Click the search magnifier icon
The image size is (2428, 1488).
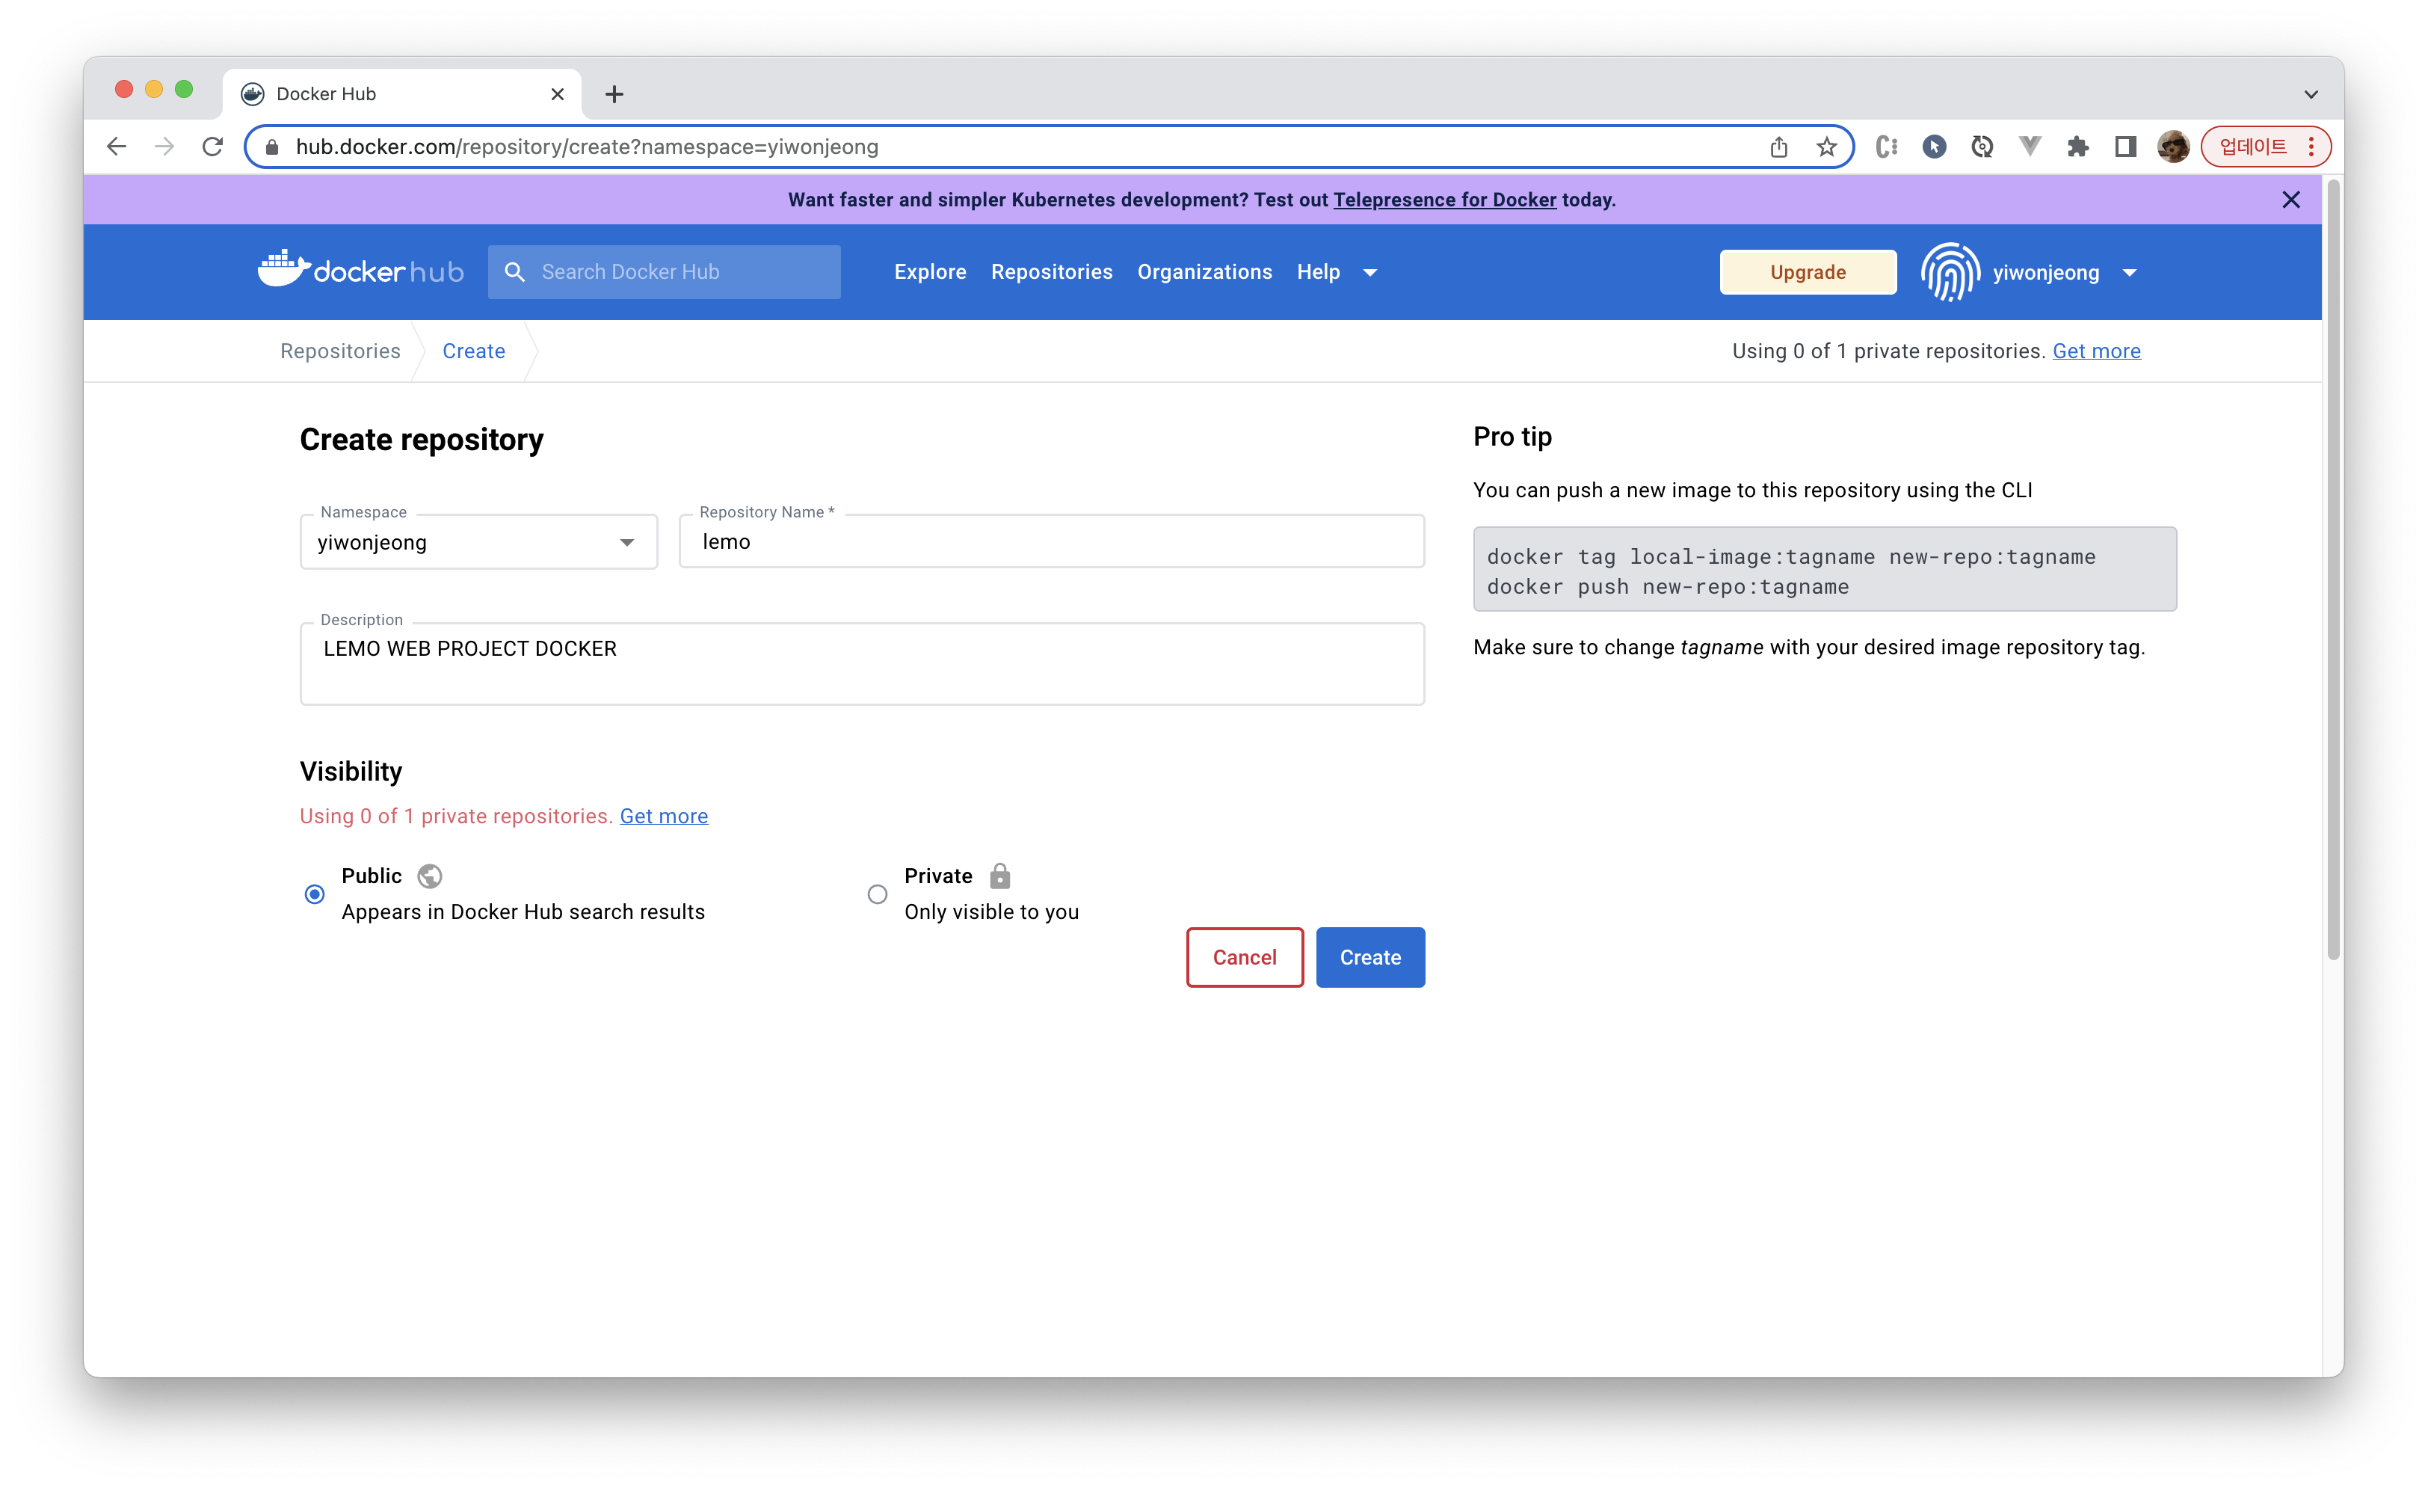(x=514, y=272)
